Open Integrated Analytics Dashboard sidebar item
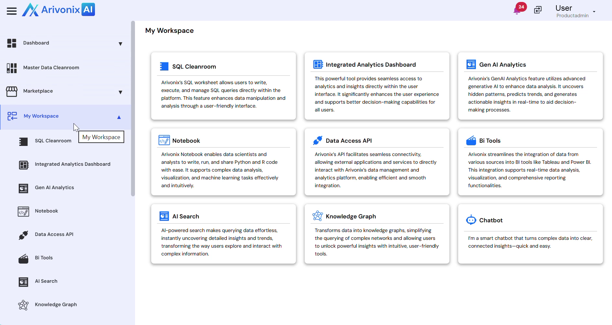Screen dimensions: 612x325 pos(73,164)
